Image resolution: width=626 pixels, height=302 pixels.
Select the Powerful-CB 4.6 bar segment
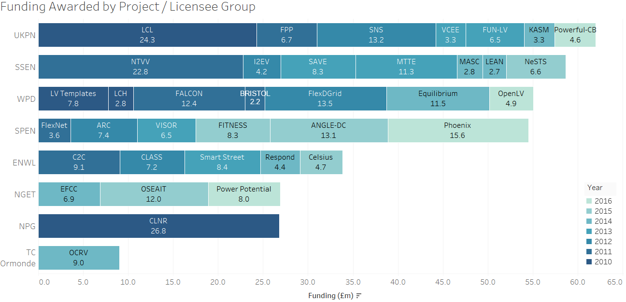575,35
